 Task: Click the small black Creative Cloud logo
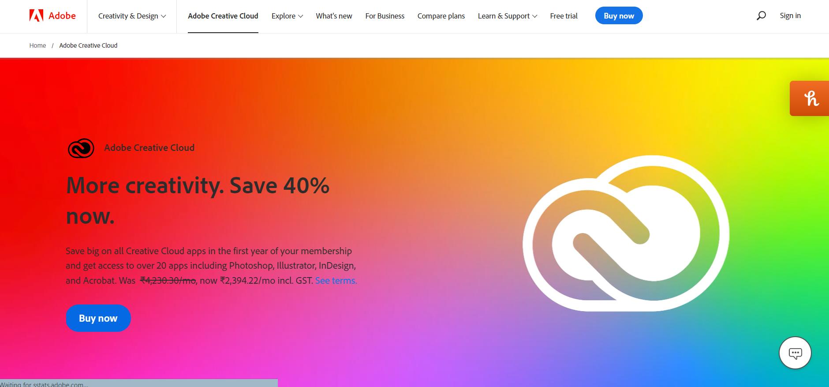[x=81, y=148]
